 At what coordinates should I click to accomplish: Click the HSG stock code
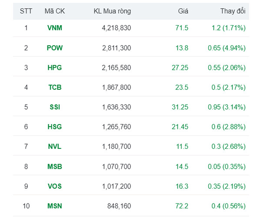(55, 127)
